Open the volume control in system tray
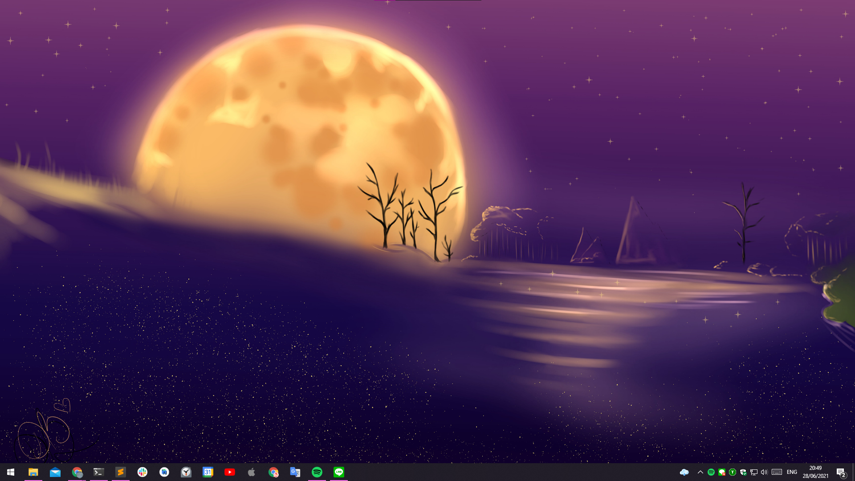 pos(764,472)
